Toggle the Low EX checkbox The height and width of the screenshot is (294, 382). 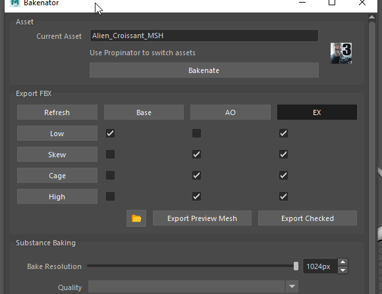283,133
